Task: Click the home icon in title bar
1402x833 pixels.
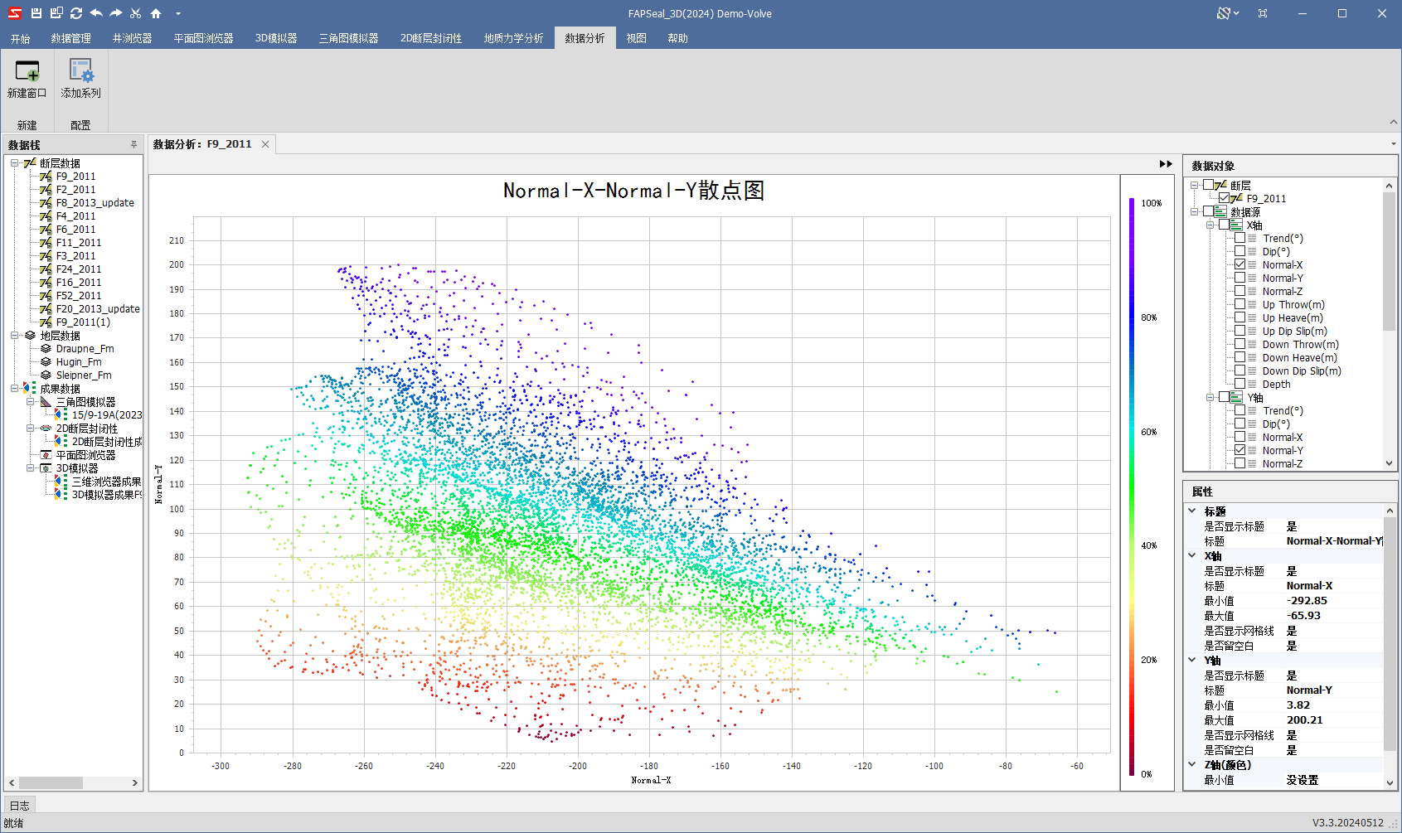Action: [156, 13]
